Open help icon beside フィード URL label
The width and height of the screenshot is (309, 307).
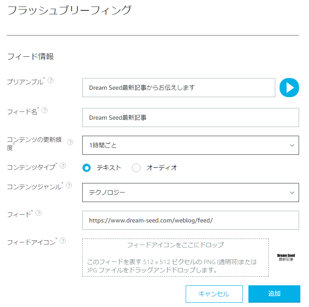pos(39,213)
